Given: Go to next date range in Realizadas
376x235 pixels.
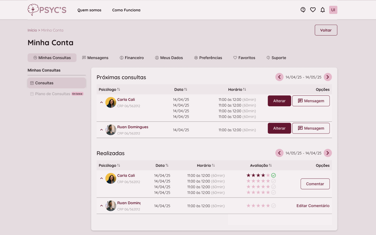Looking at the screenshot, I should [328, 153].
